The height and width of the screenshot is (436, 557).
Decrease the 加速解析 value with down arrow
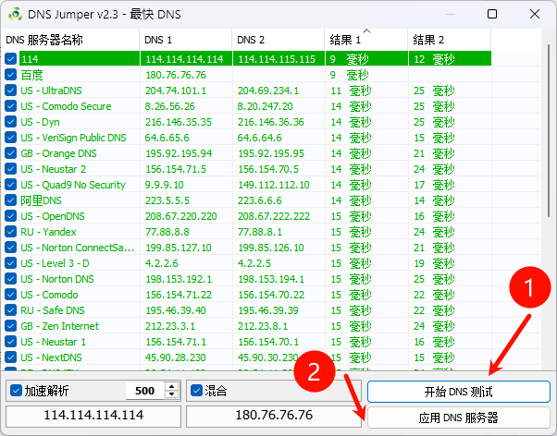click(x=172, y=394)
